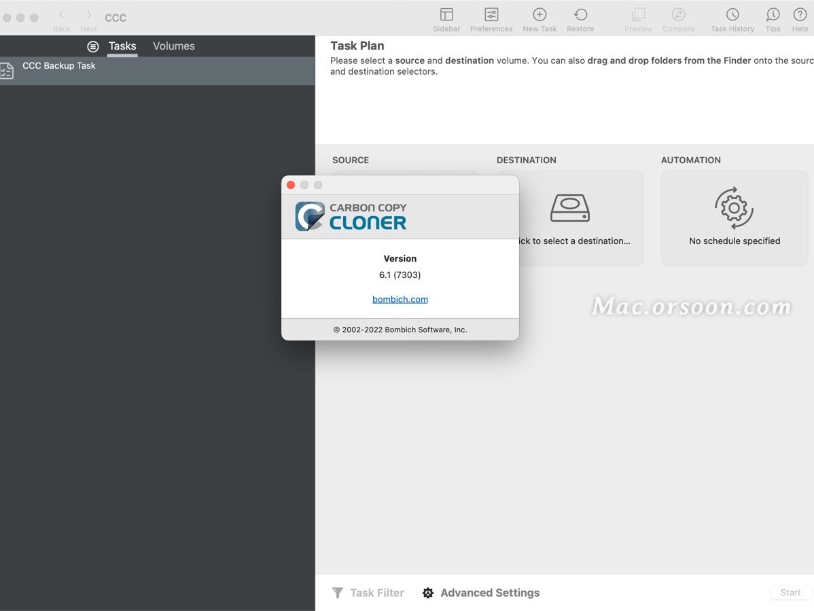Switch to the Tasks tab
814x611 pixels.
122,46
